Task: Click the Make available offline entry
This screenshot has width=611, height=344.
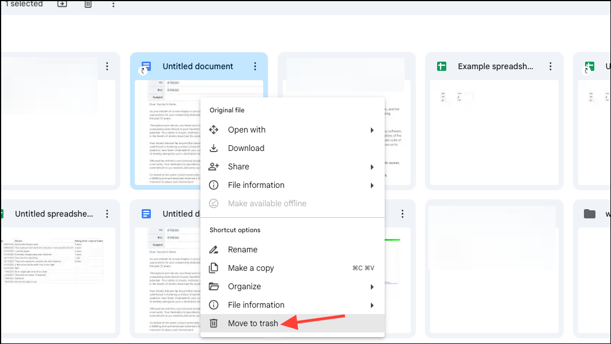Action: pyautogui.click(x=292, y=203)
